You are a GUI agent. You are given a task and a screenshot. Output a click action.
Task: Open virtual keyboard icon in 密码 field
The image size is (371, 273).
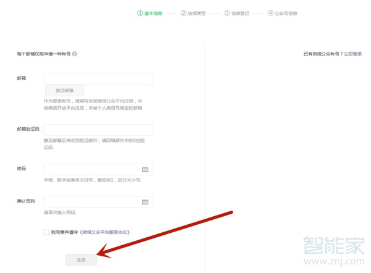pyautogui.click(x=145, y=169)
